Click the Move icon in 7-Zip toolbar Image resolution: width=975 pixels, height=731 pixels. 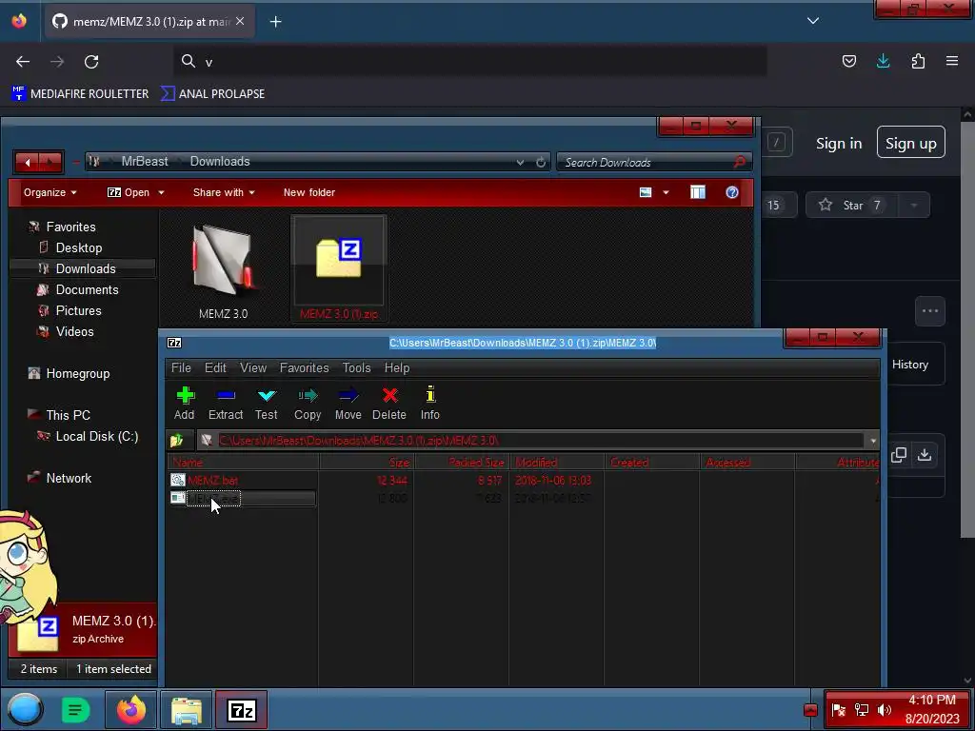click(348, 403)
